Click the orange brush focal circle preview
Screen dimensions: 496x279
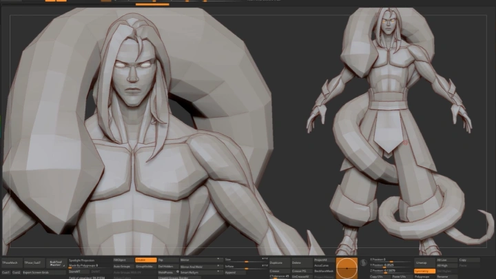(x=347, y=268)
